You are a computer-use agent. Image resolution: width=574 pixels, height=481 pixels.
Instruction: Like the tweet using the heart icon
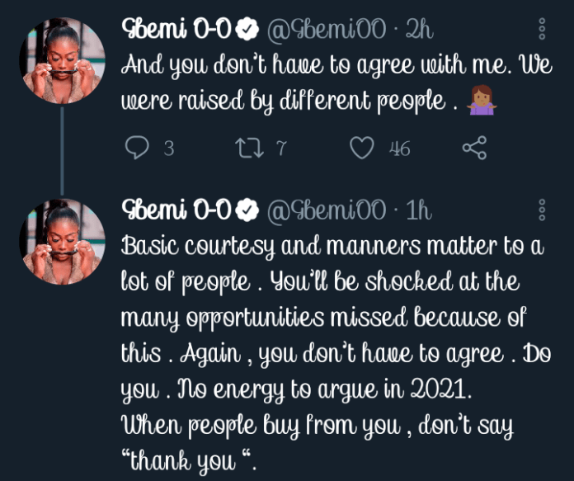361,149
